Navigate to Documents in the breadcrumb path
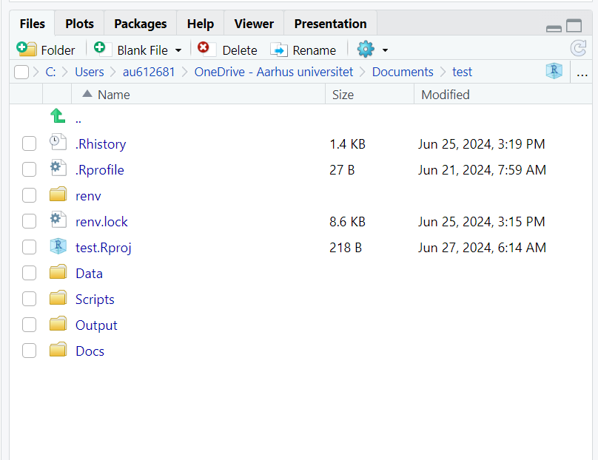 coord(403,72)
